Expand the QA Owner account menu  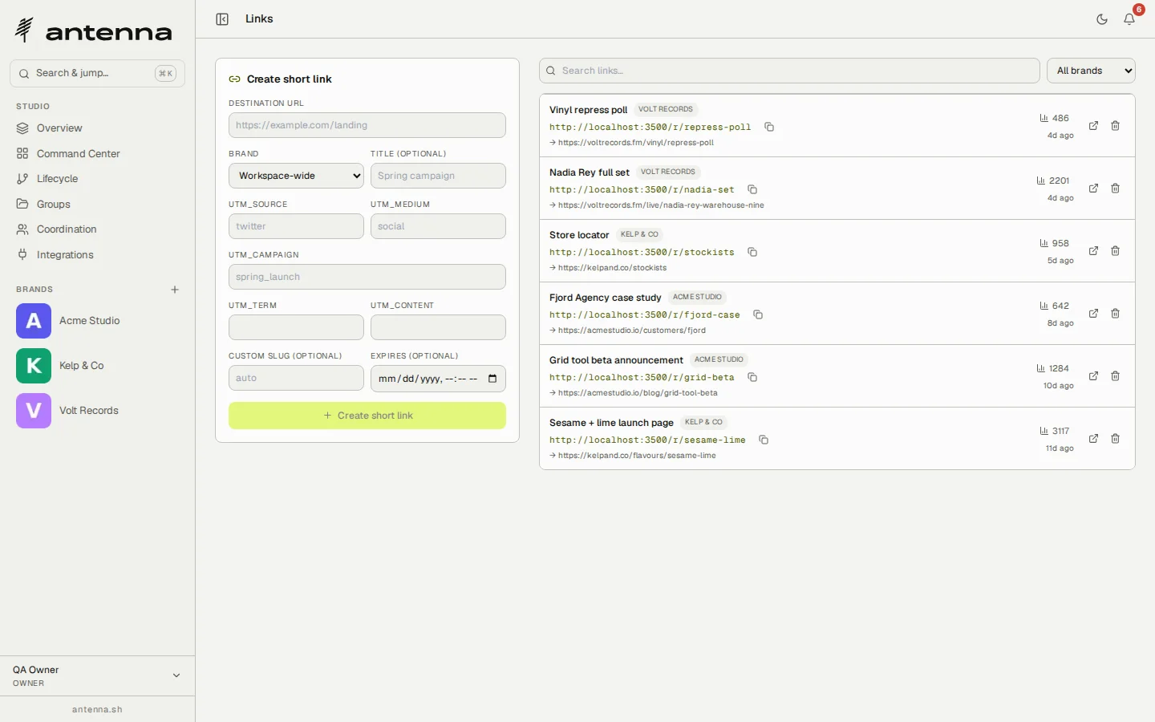point(97,676)
